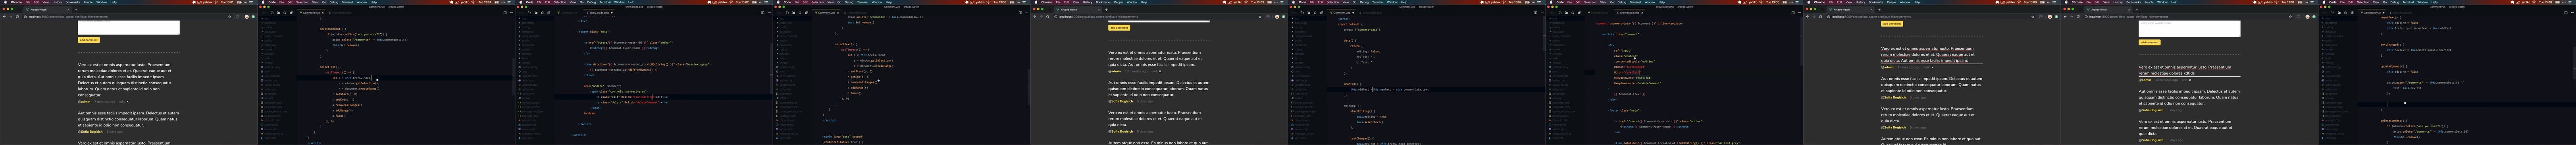Viewport: 2576px width, 145px height.
Task: Open History menu in the leftmost Chrome menu bar
Action: point(57,2)
